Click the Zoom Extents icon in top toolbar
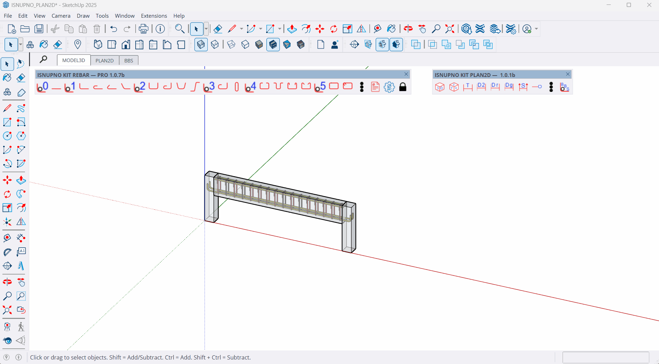The image size is (659, 364). tap(450, 29)
